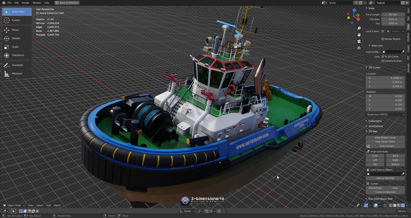Open Global transform orientation dropdown
Screen dimensions: 411x218
click(187, 211)
